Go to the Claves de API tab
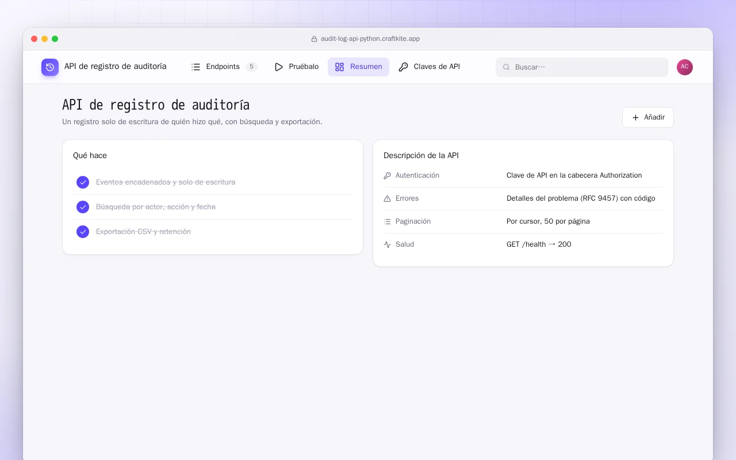The image size is (736, 460). 430,67
